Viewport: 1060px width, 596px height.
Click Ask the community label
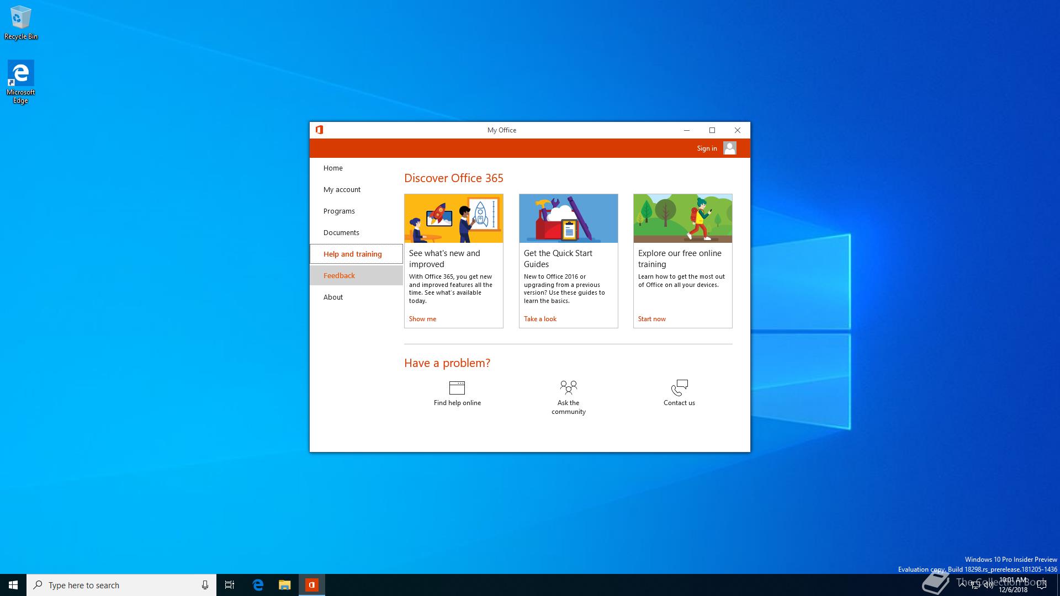point(568,407)
